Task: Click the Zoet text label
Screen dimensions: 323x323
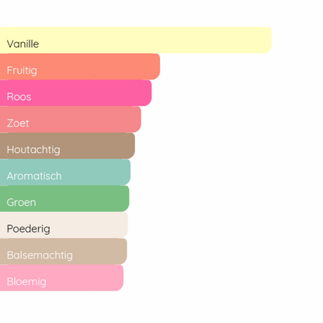Action: tap(18, 123)
